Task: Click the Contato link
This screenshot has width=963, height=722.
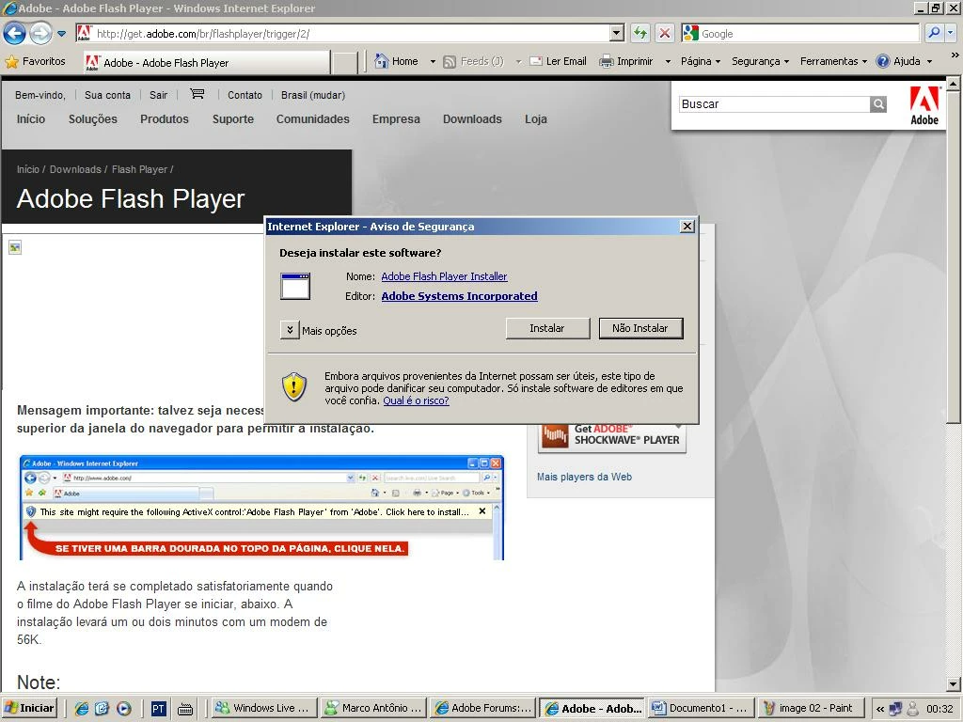Action: 245,95
